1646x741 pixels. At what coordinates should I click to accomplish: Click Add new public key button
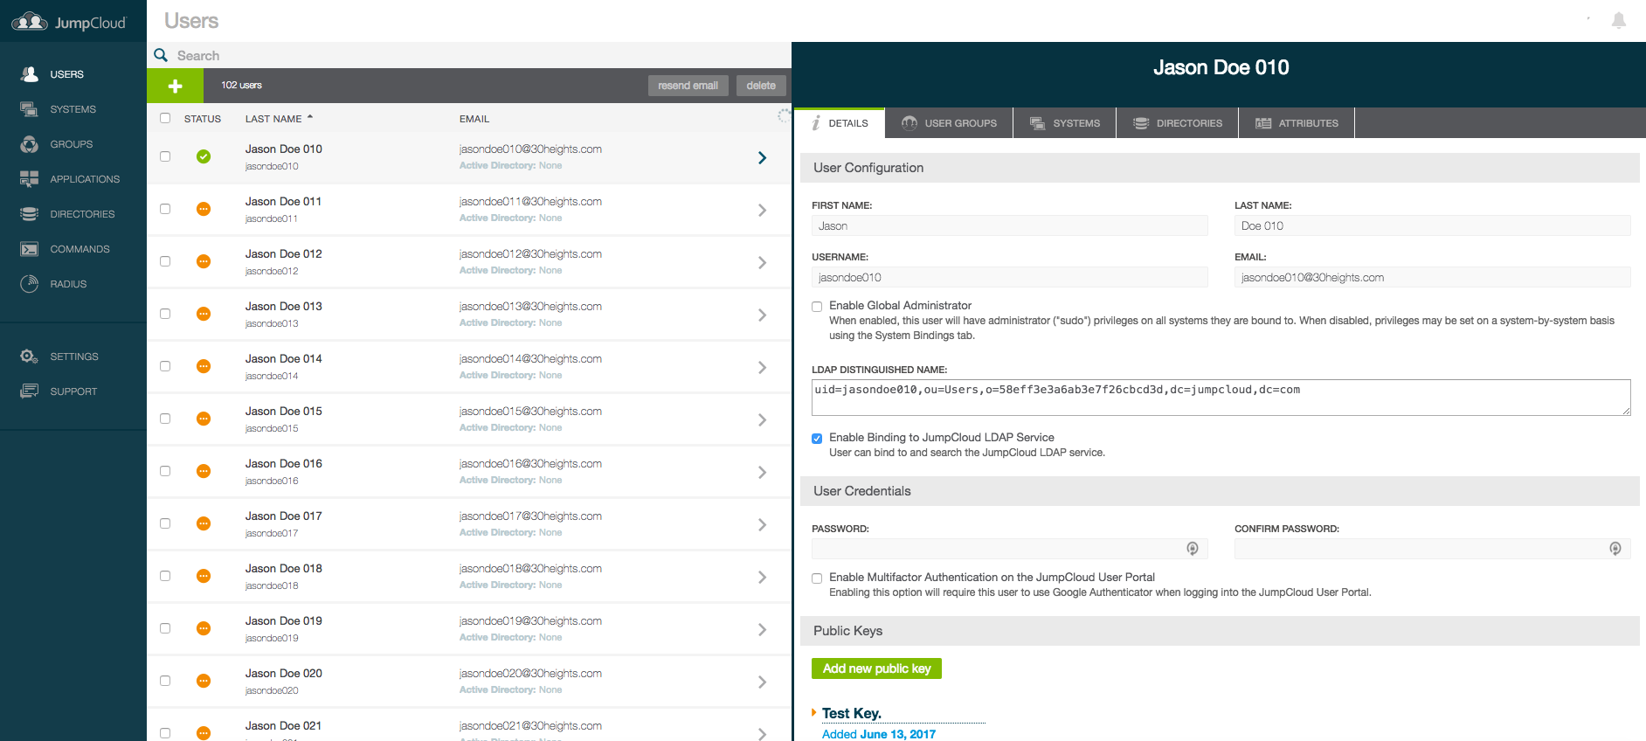(x=876, y=668)
